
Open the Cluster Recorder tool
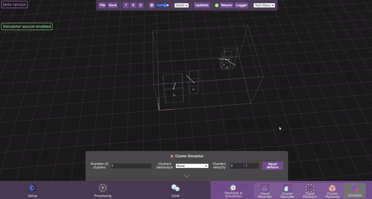click(287, 191)
